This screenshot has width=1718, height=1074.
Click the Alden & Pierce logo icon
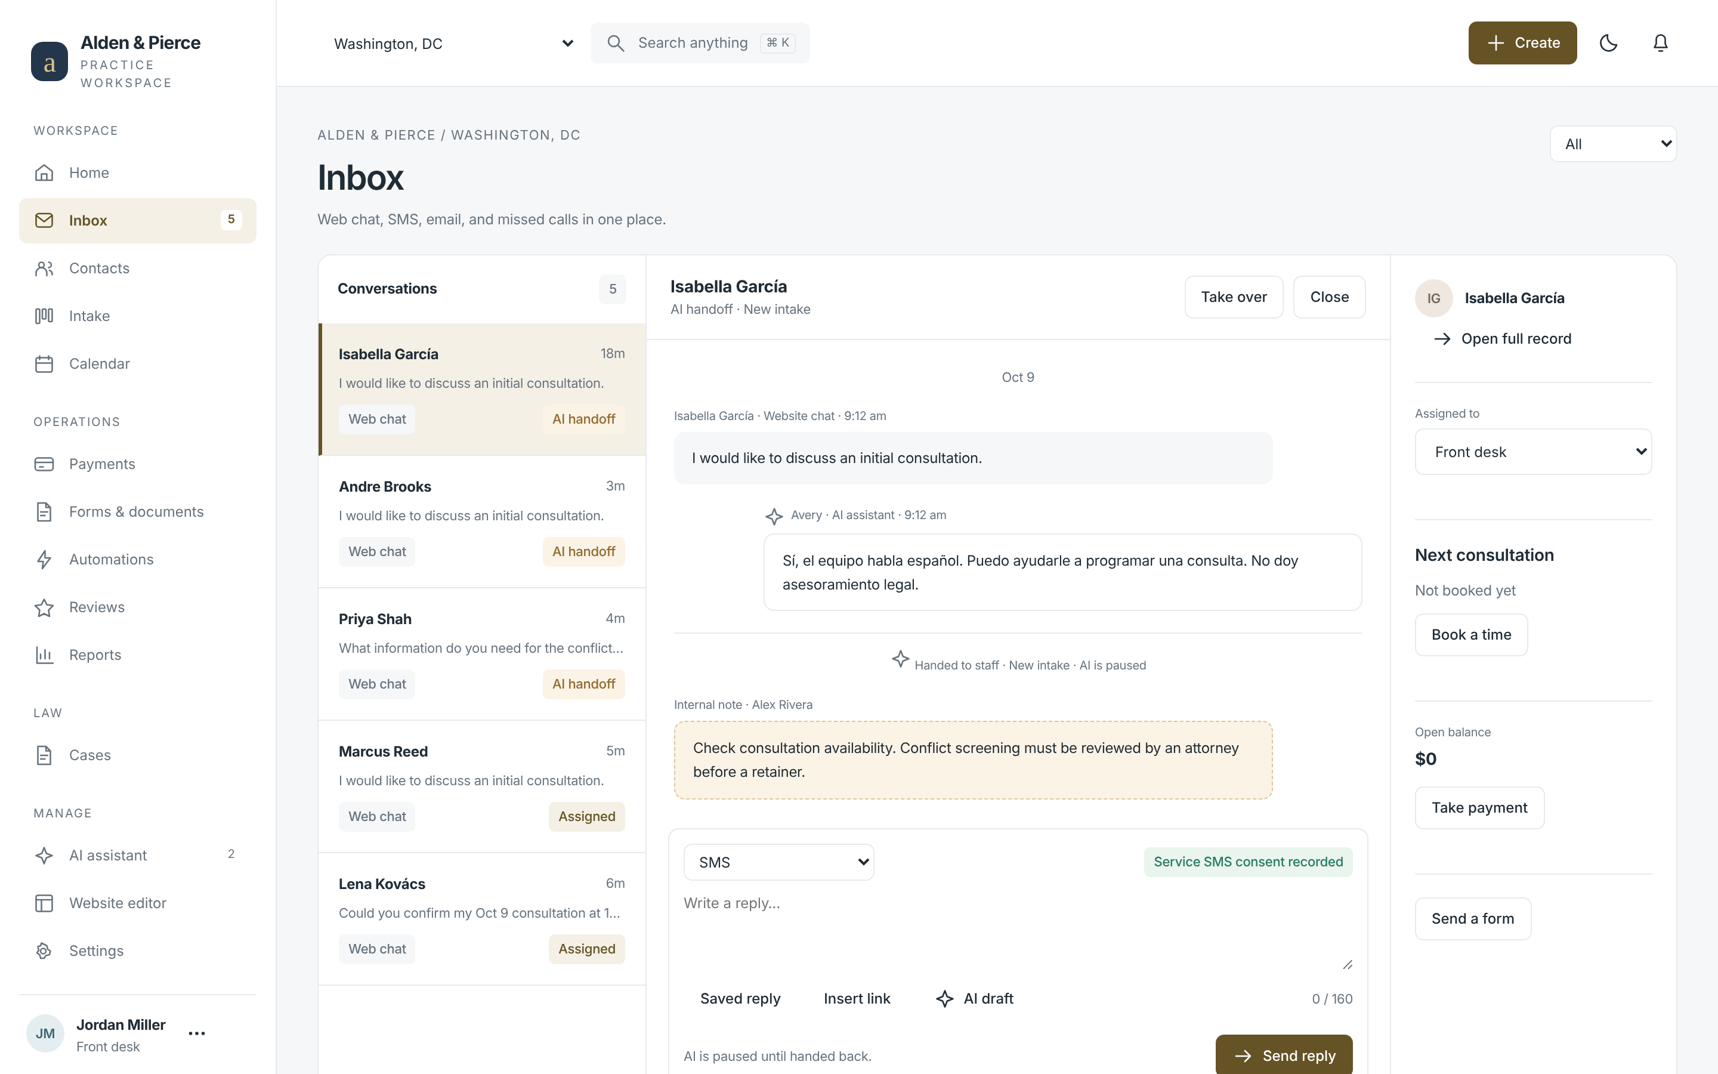50,62
